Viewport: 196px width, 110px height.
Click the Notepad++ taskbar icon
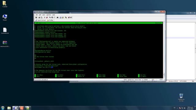click(x=28, y=108)
